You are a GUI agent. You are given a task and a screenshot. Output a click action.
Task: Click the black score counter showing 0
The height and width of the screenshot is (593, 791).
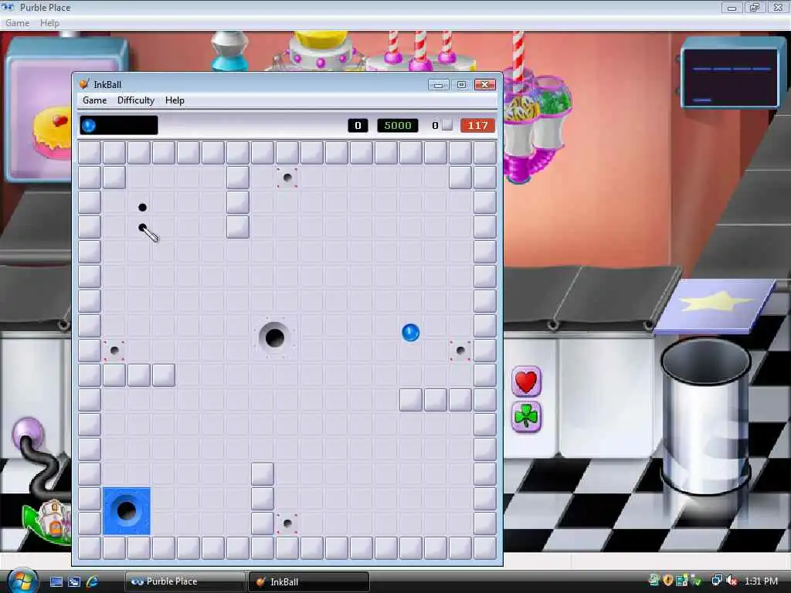coord(358,126)
